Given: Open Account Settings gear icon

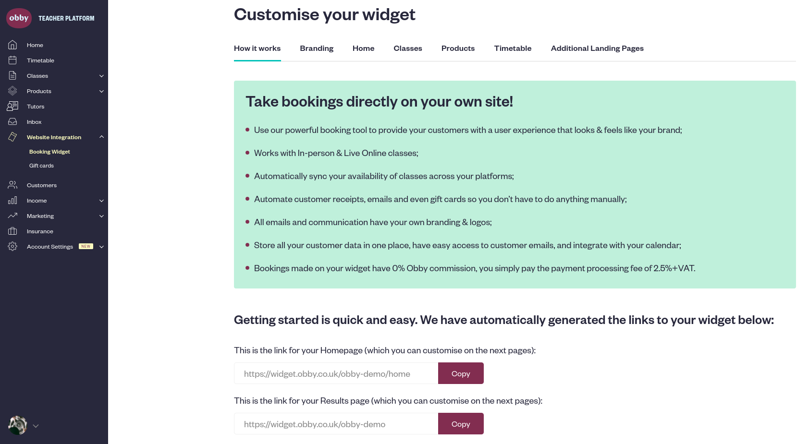Looking at the screenshot, I should pyautogui.click(x=12, y=246).
